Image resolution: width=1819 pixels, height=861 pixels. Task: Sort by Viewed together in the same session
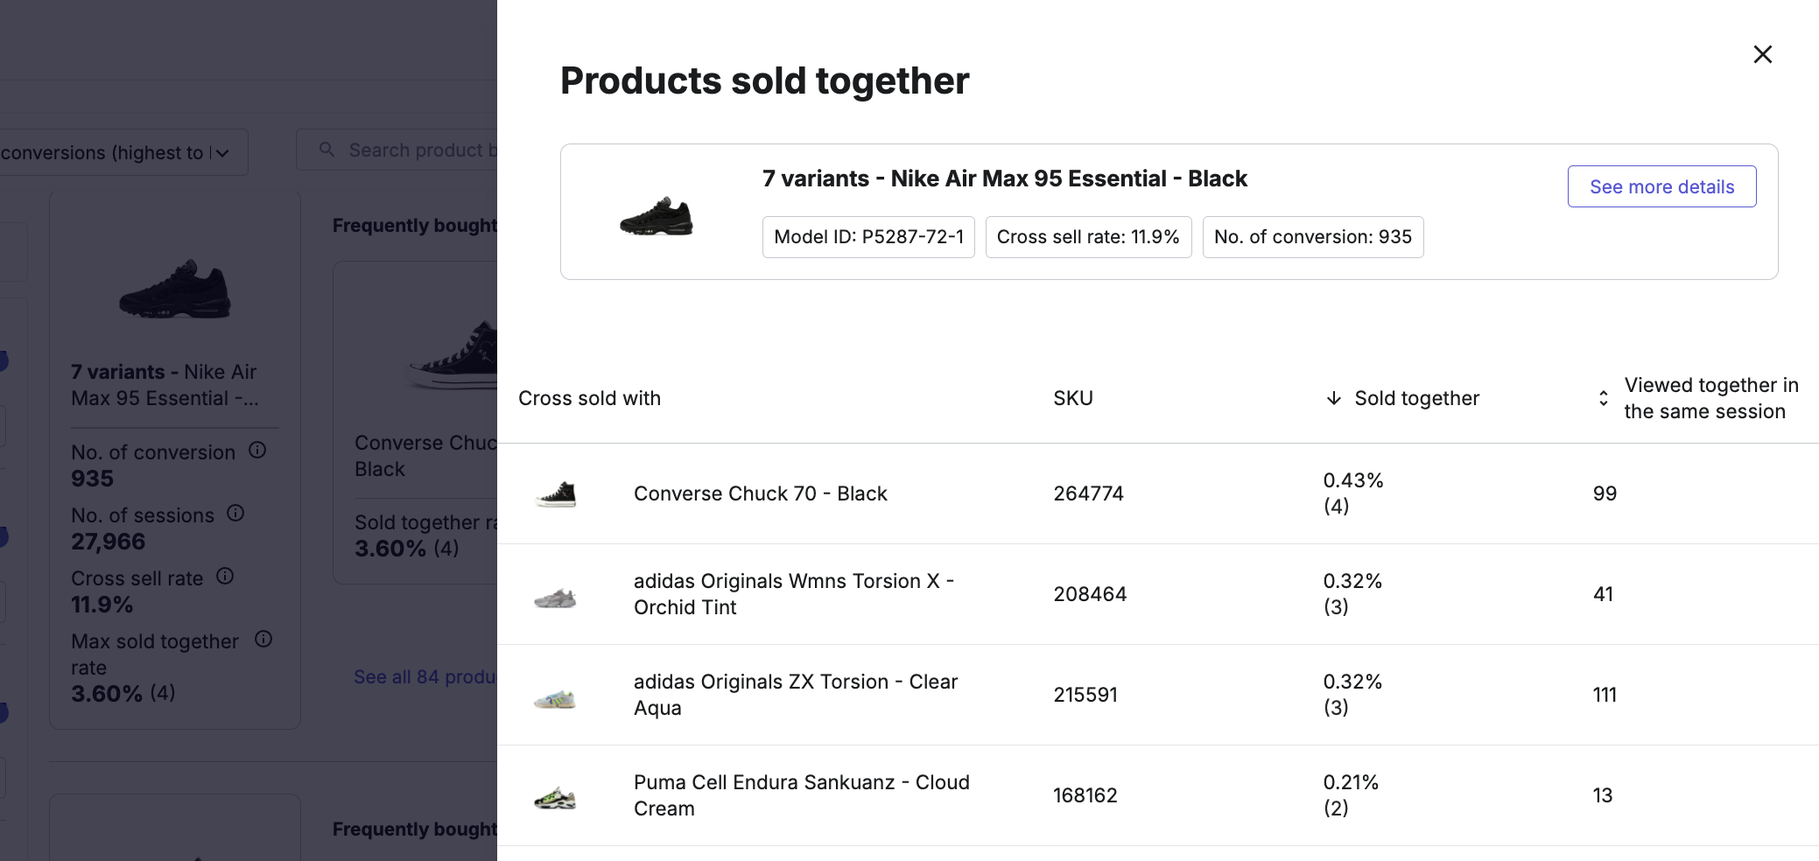pos(1603,398)
